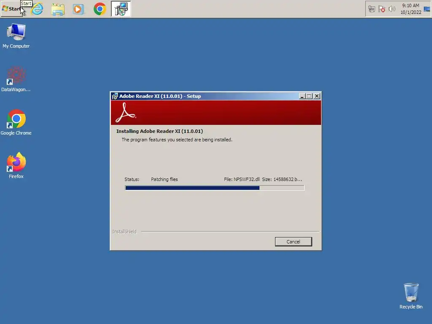The height and width of the screenshot is (324, 432).
Task: Select the Firefox desktop shortcut
Action: click(16, 165)
